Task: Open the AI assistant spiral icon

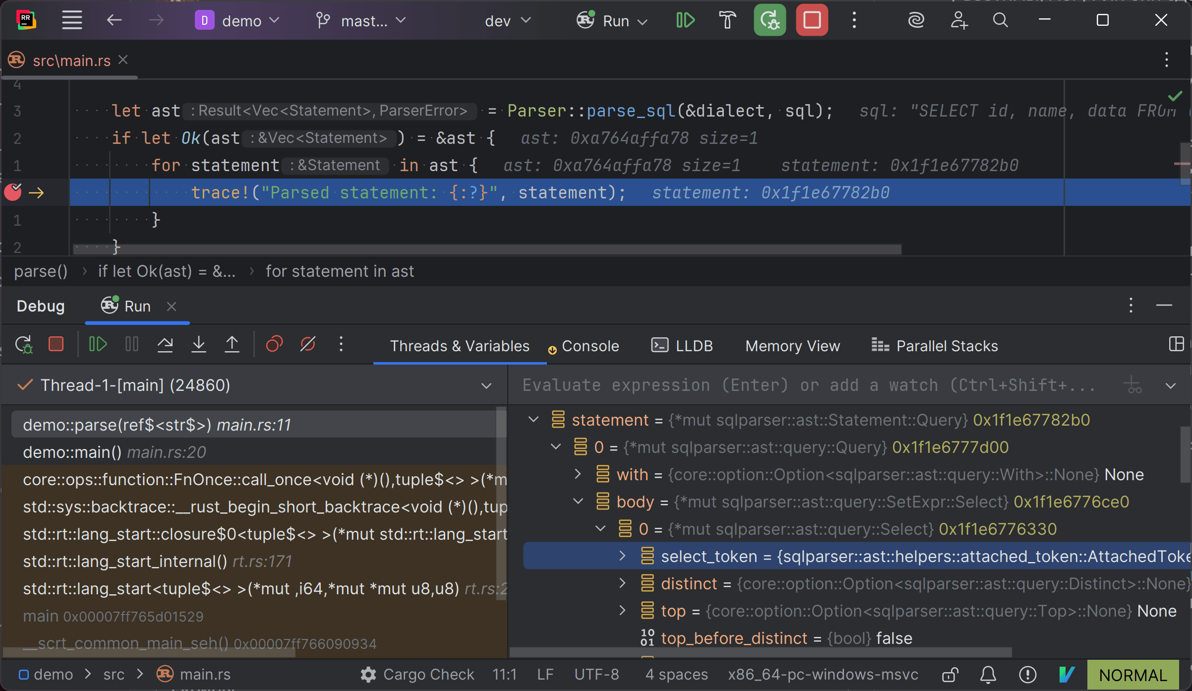Action: 916,20
